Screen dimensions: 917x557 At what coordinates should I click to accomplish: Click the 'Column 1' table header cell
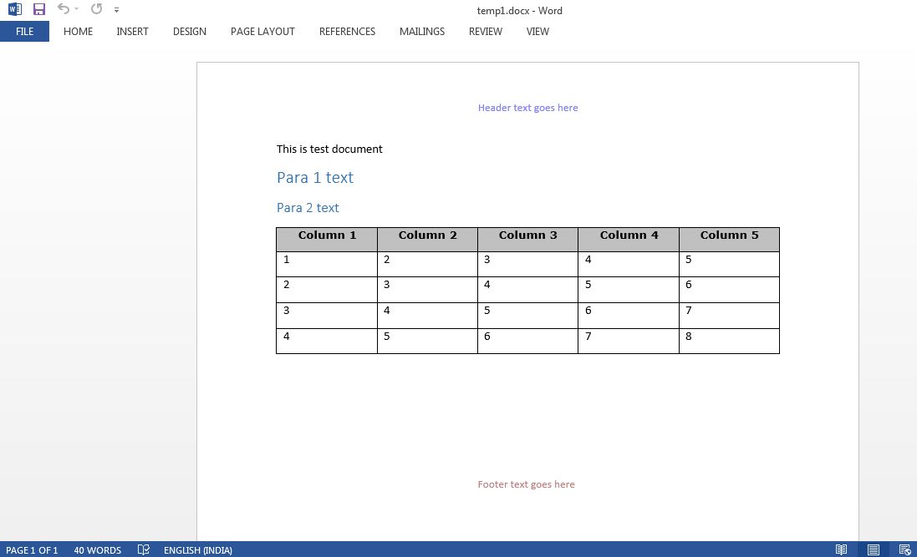(x=327, y=240)
